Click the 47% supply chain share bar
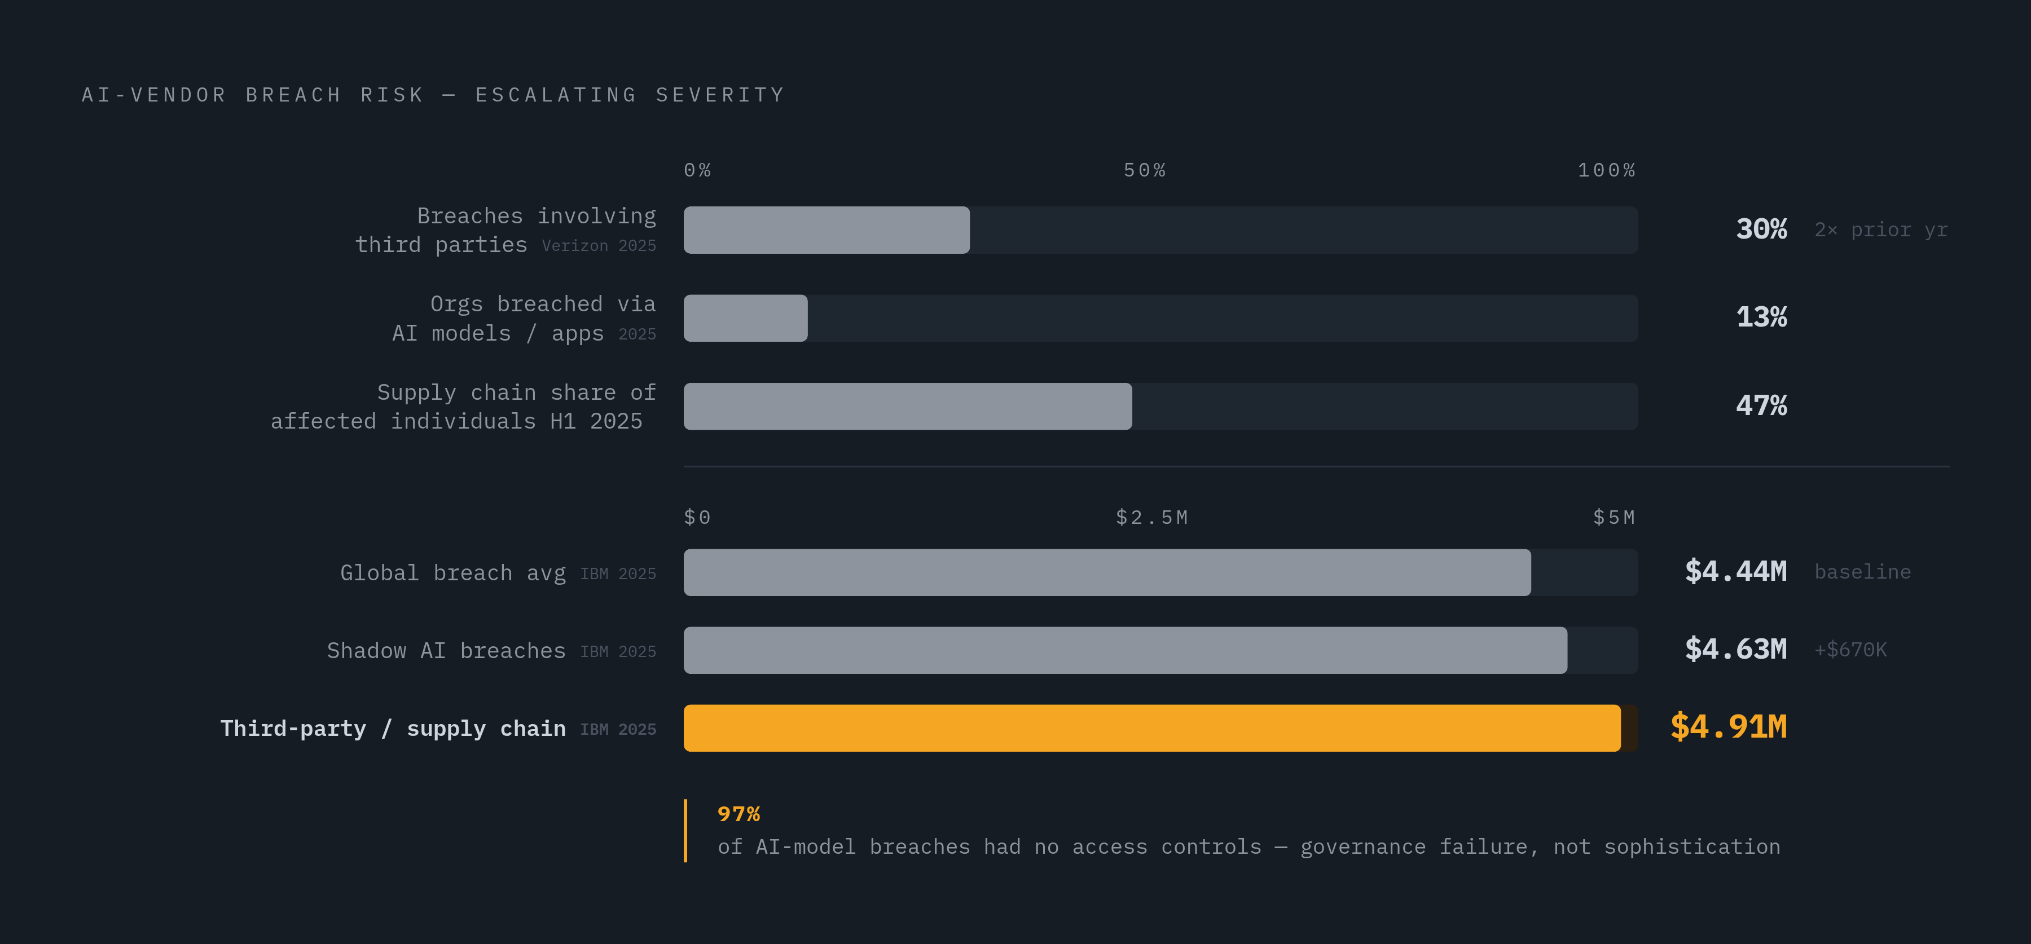The image size is (2031, 944). click(908, 407)
